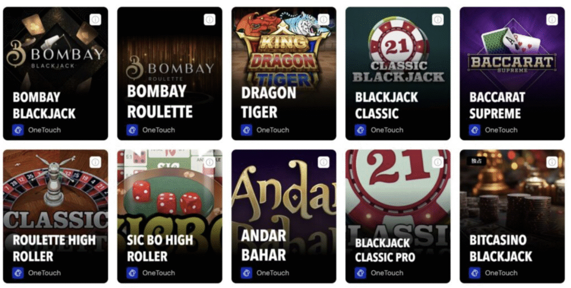Image resolution: width=571 pixels, height=288 pixels.
Task: View info for Baccarat Supreme game
Action: 552,19
